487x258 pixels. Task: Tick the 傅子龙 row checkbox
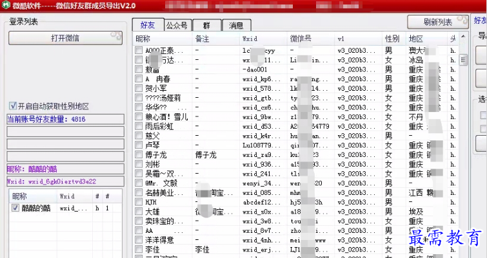click(139, 154)
